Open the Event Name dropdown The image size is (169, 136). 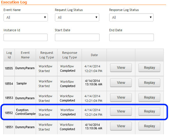coord(26,17)
